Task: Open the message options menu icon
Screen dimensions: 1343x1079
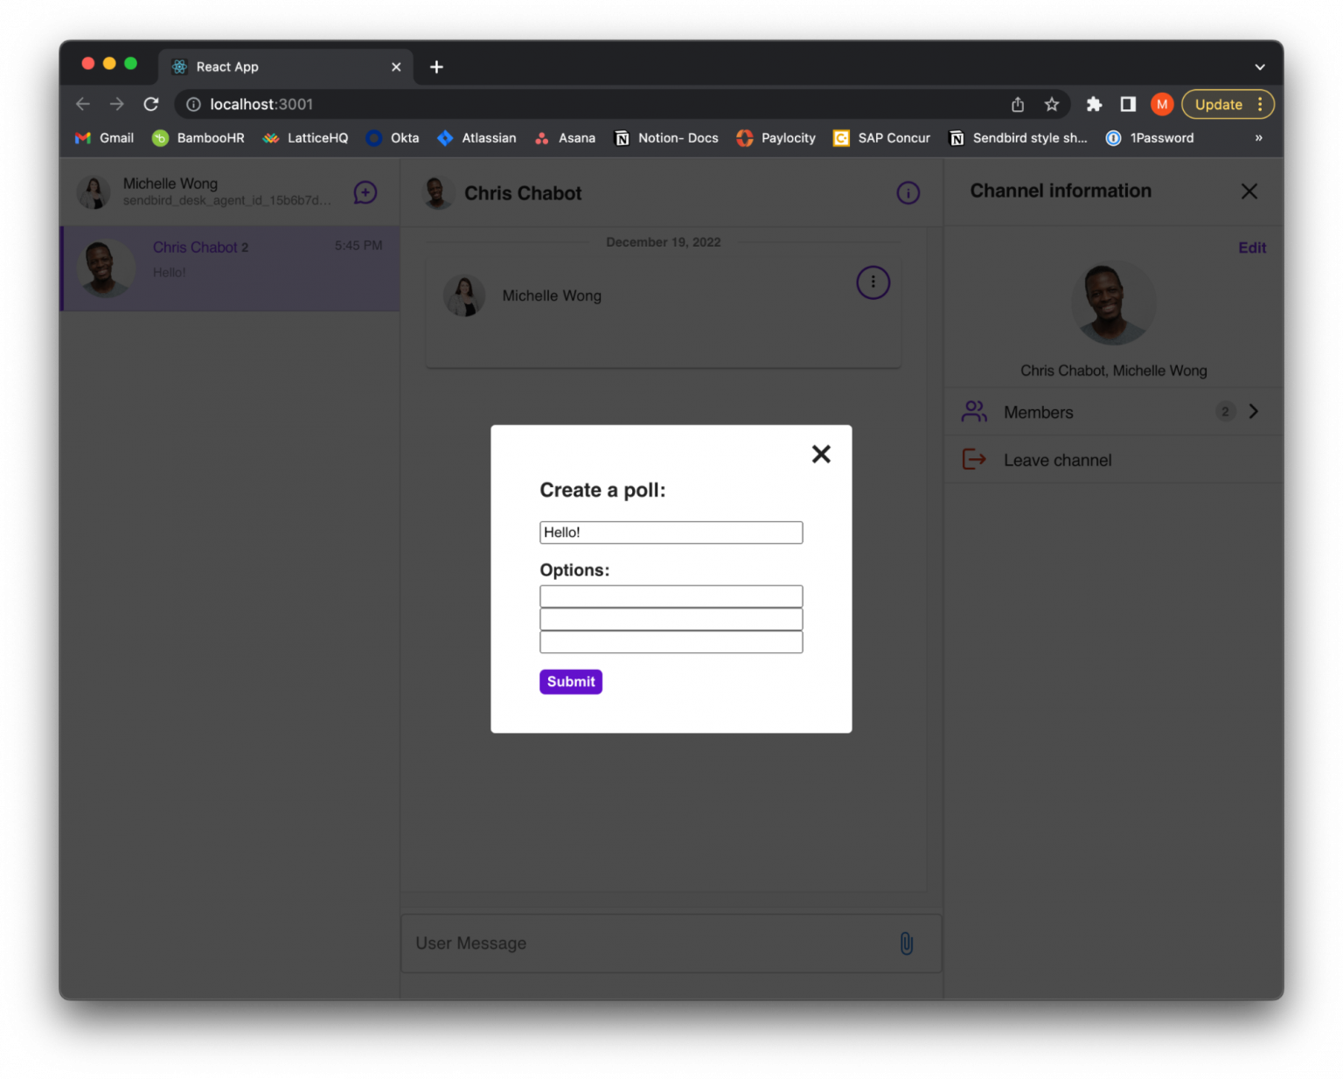Action: 873,282
